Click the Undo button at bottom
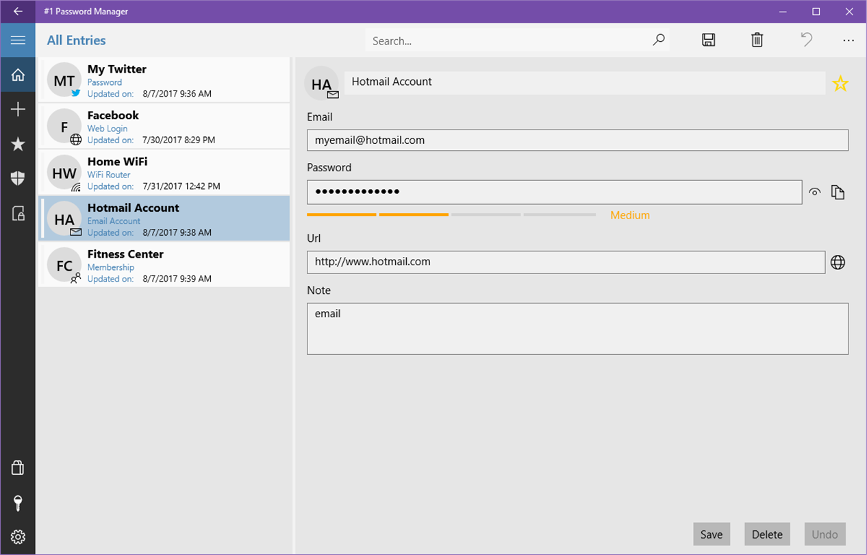The image size is (867, 555). (x=825, y=534)
